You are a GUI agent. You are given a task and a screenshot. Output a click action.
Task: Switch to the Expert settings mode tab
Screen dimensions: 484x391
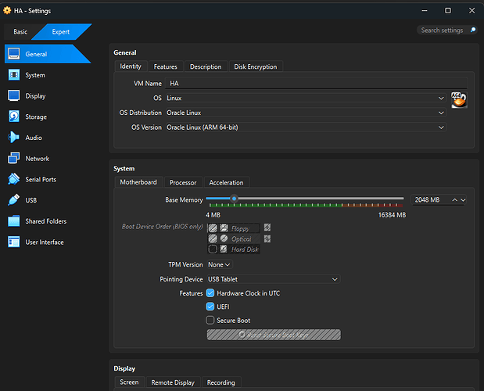tap(61, 32)
